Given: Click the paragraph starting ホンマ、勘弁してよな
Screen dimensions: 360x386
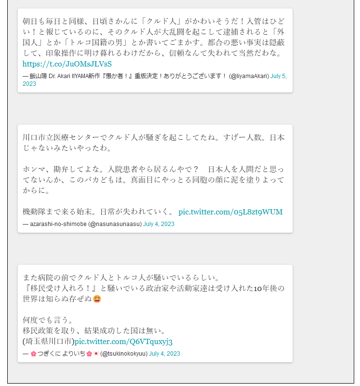Looking at the screenshot, I should pos(154,180).
